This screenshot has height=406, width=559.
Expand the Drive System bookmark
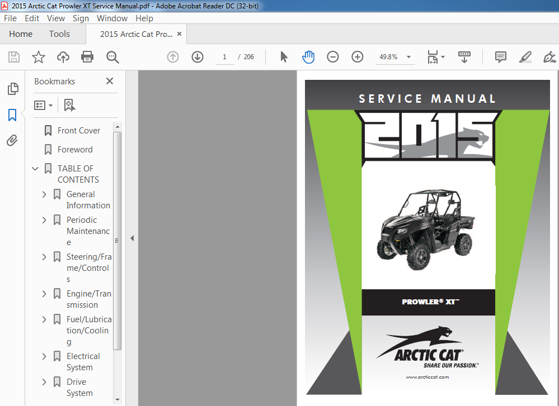pyautogui.click(x=44, y=382)
